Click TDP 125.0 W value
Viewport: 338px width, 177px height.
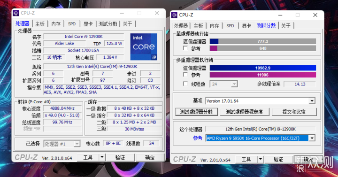pos(114,43)
